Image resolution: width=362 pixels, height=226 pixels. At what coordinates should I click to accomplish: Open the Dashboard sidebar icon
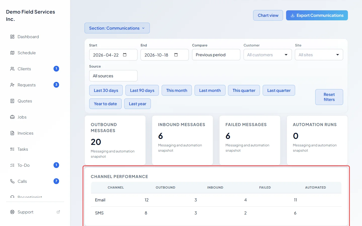tap(12, 37)
